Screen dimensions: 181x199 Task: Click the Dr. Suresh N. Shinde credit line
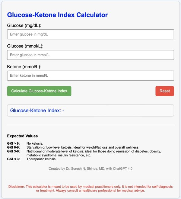coord(91,169)
